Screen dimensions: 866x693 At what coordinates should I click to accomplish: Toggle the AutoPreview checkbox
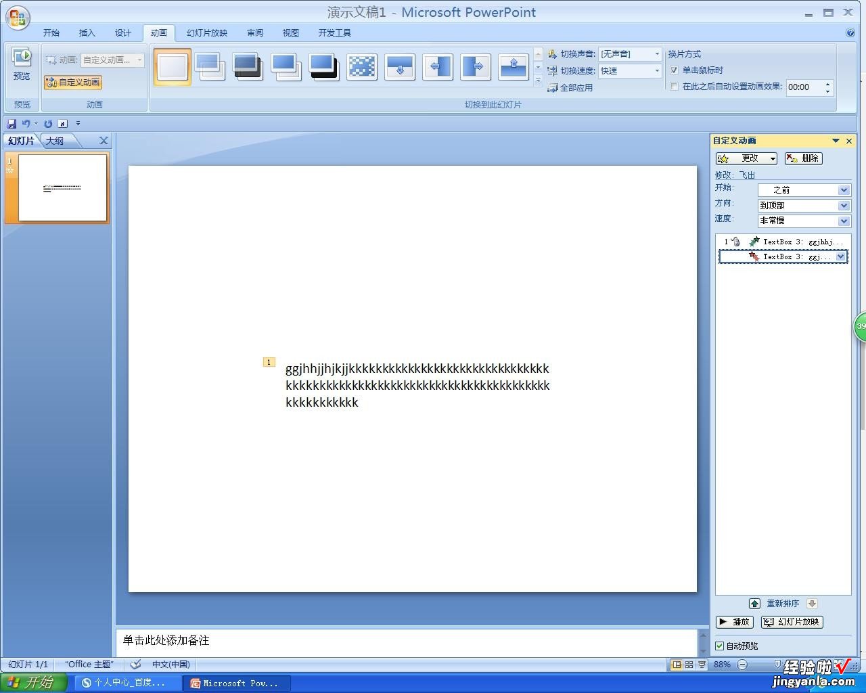[720, 646]
